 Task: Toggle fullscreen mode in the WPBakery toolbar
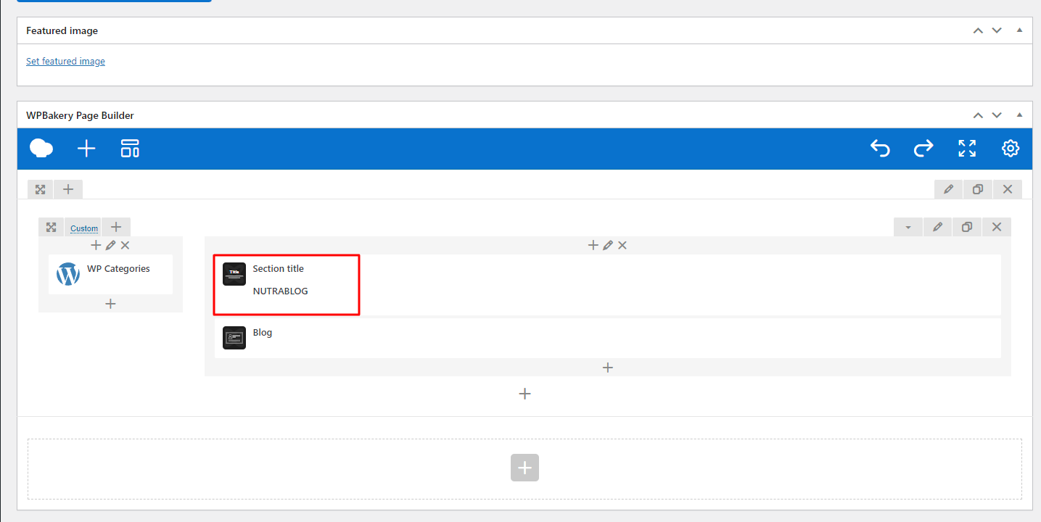click(967, 149)
